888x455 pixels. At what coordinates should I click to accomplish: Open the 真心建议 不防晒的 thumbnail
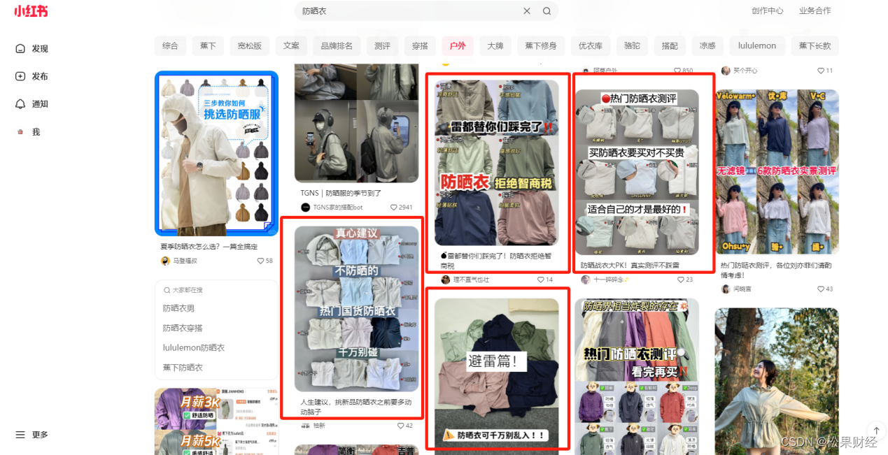(x=356, y=308)
